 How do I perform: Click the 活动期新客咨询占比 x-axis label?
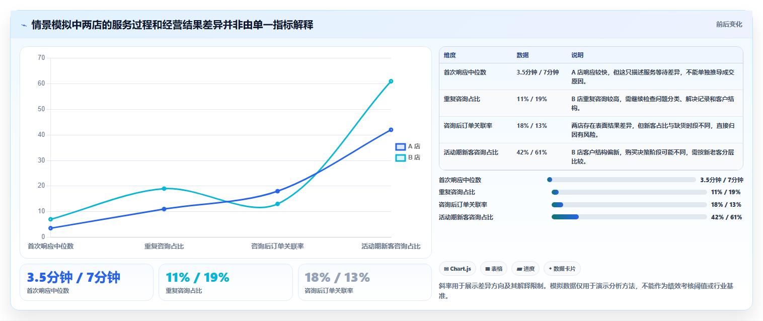click(391, 246)
